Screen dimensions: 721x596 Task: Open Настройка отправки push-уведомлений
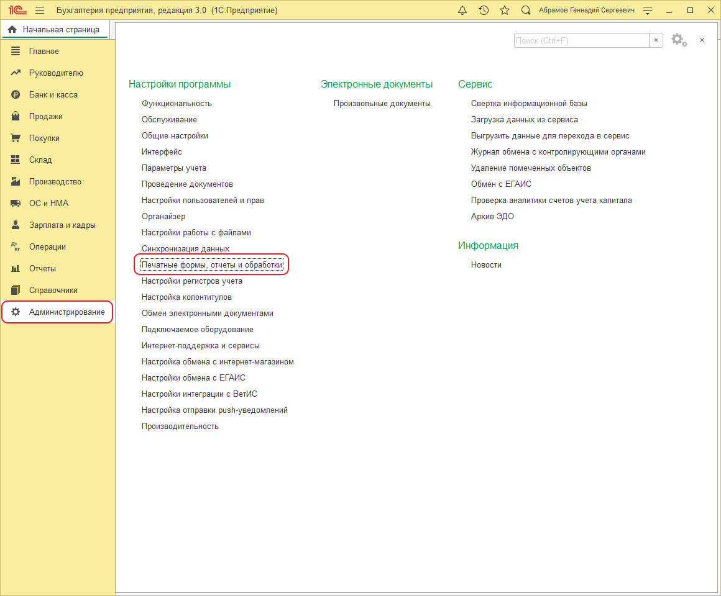(x=214, y=410)
